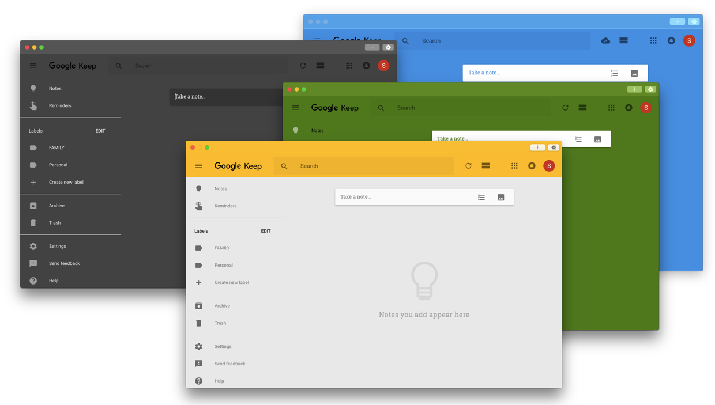Switch the view mode in the blue window
This screenshot has width=715, height=405.
click(623, 40)
